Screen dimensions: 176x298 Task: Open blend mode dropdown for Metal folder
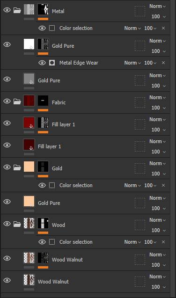[158, 6]
